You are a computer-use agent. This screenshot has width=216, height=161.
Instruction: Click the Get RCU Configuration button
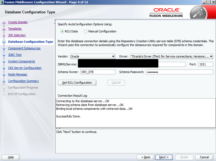click(77, 83)
